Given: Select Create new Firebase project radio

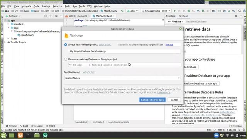Looking at the screenshot, I should (x=66, y=45).
